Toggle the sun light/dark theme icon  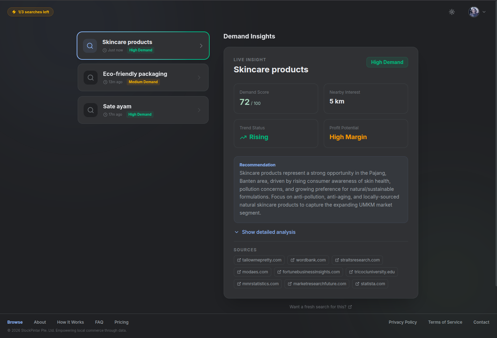(452, 12)
